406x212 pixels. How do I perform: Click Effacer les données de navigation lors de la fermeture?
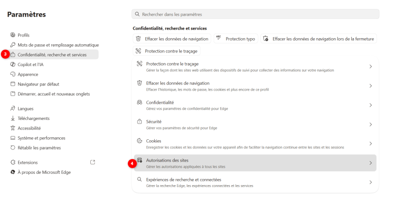(x=319, y=39)
